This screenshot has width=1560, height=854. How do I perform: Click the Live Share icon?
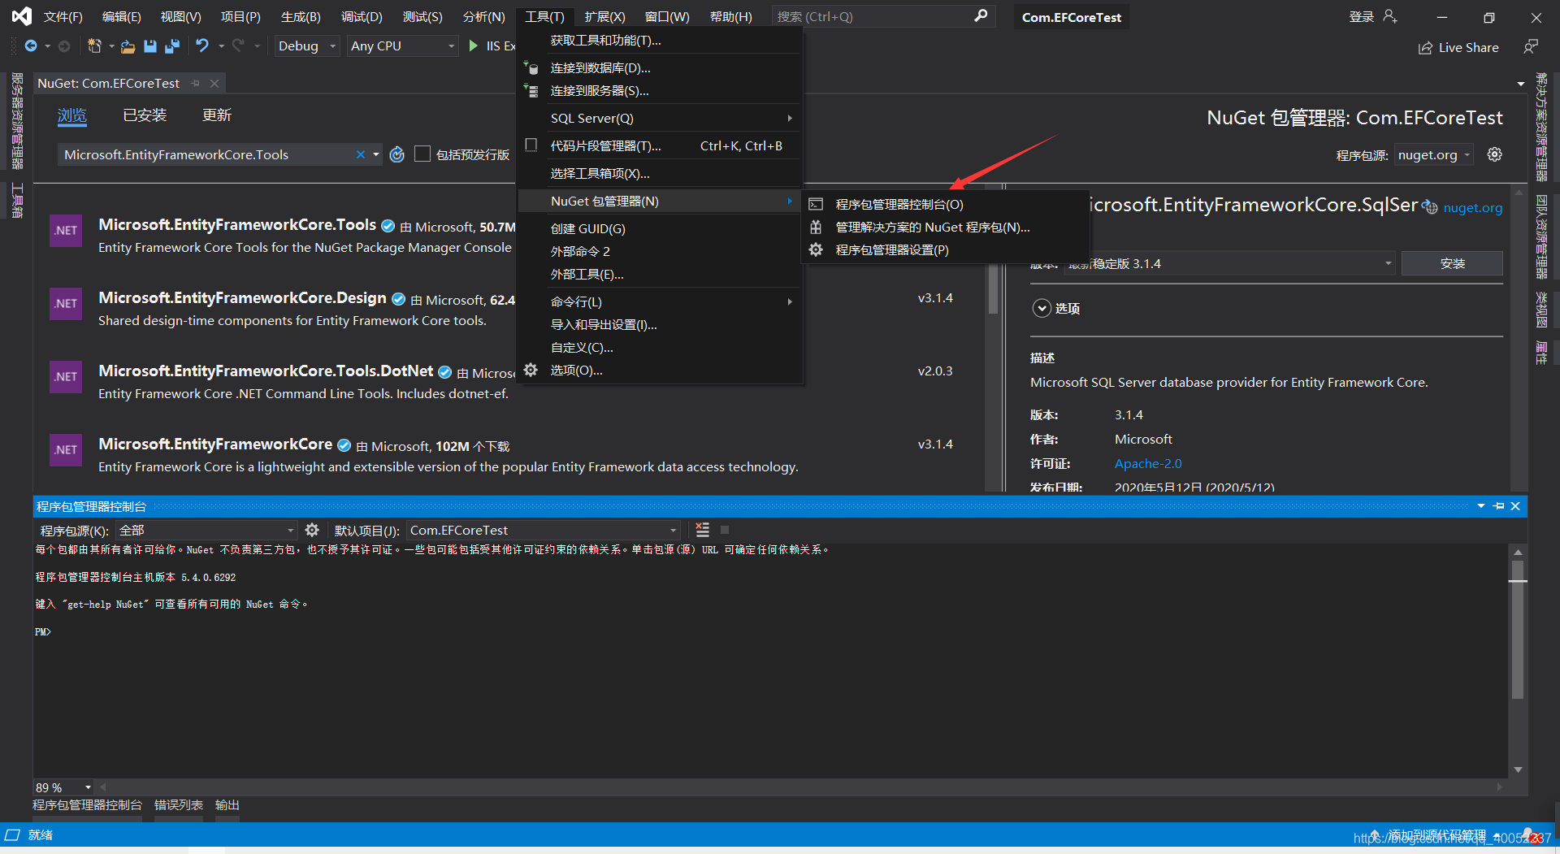[x=1425, y=48]
